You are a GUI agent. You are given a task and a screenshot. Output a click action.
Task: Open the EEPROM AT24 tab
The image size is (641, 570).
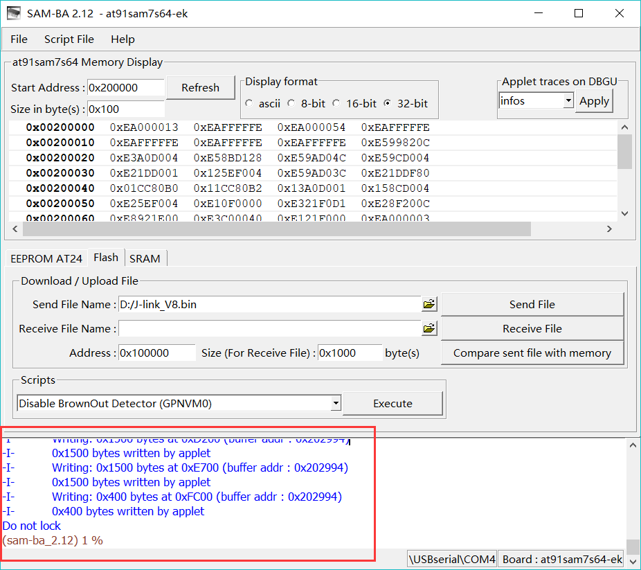46,258
